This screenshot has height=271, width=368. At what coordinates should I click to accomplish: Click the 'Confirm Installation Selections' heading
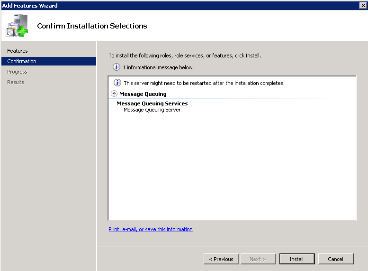click(92, 26)
